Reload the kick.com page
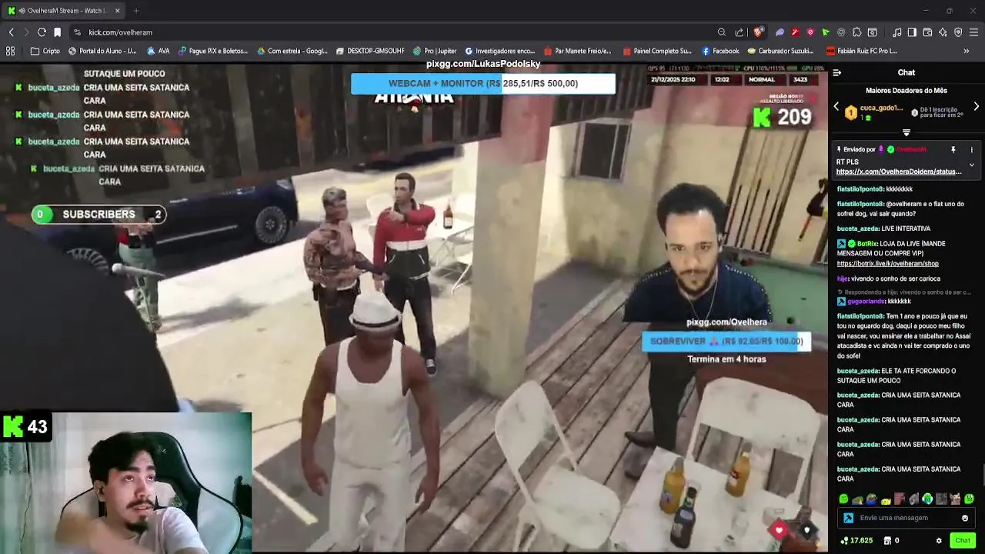This screenshot has height=554, width=985. (42, 32)
